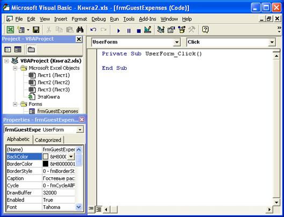Click View Code icon in Project panel
The width and height of the screenshot is (284, 217).
(8, 49)
